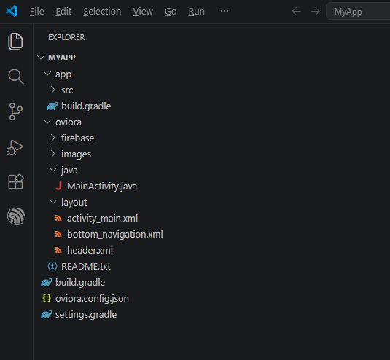Click the Gradle icon beside settings.gradle

point(47,315)
